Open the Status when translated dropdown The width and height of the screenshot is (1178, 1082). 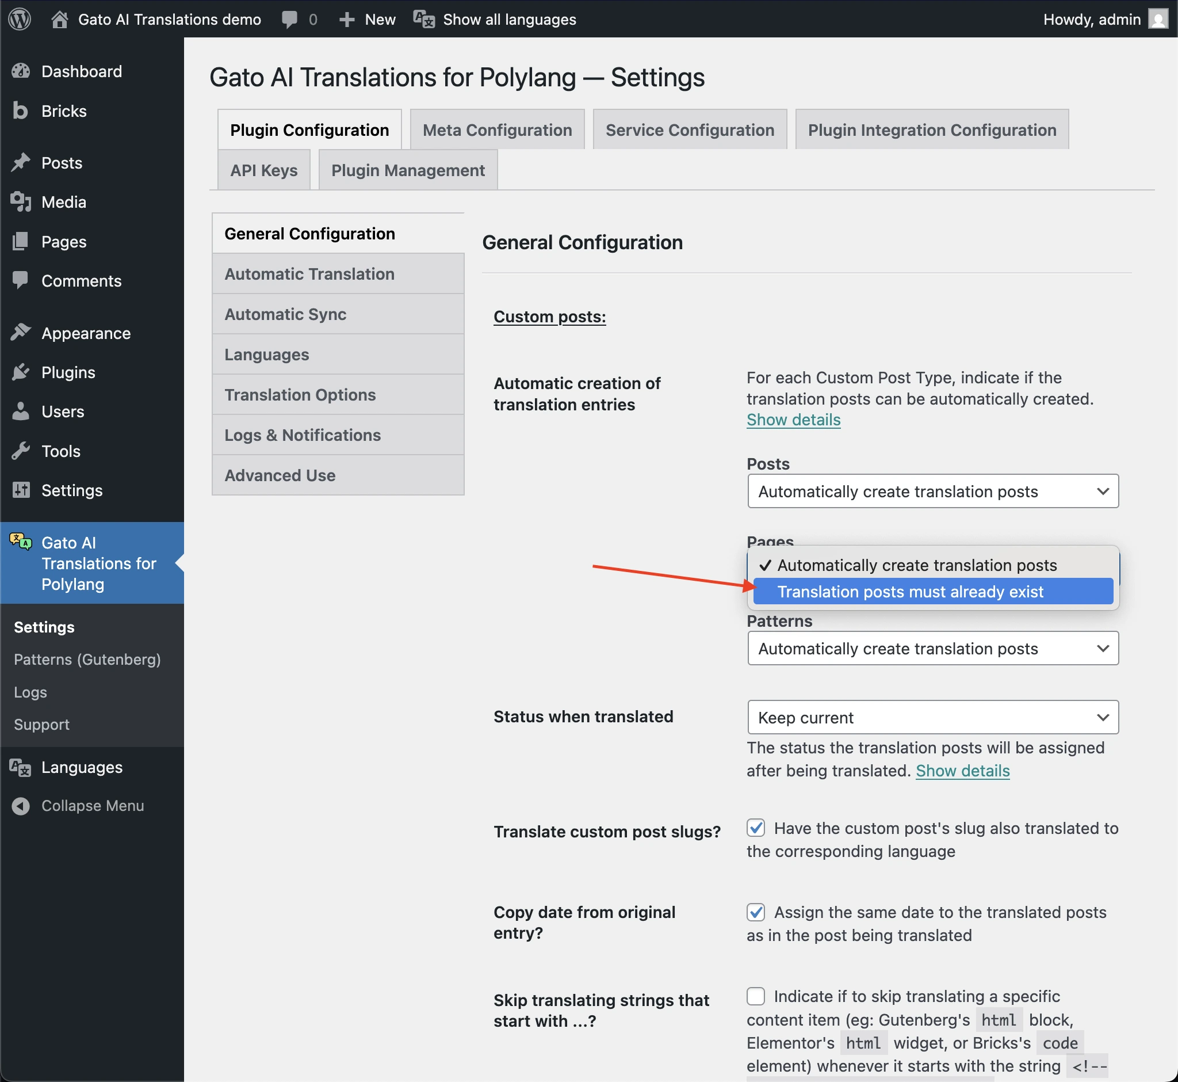pos(932,717)
